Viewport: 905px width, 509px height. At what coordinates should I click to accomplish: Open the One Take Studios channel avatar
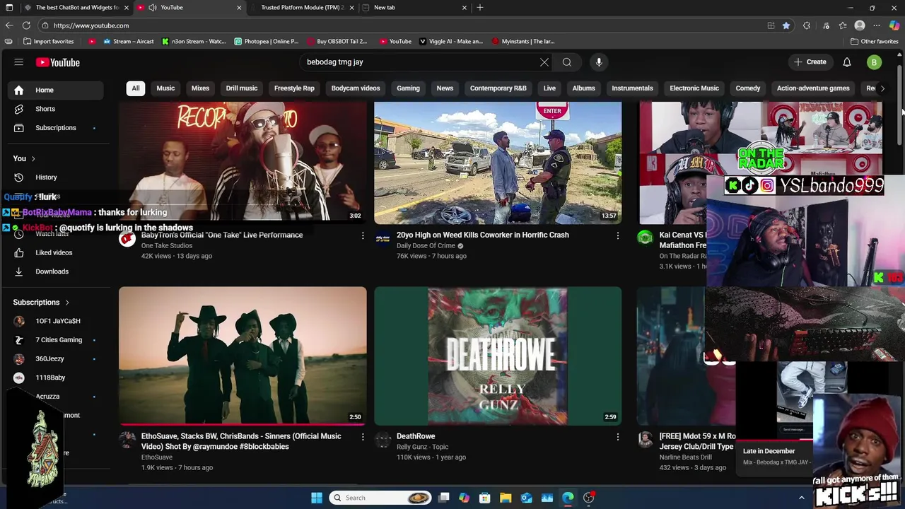point(127,239)
